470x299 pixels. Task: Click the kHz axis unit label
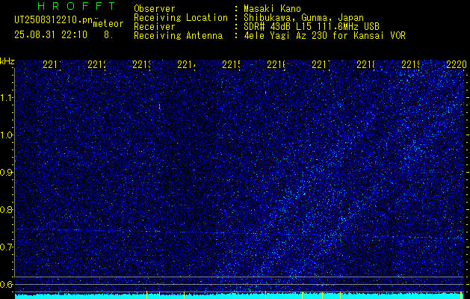(x=7, y=61)
